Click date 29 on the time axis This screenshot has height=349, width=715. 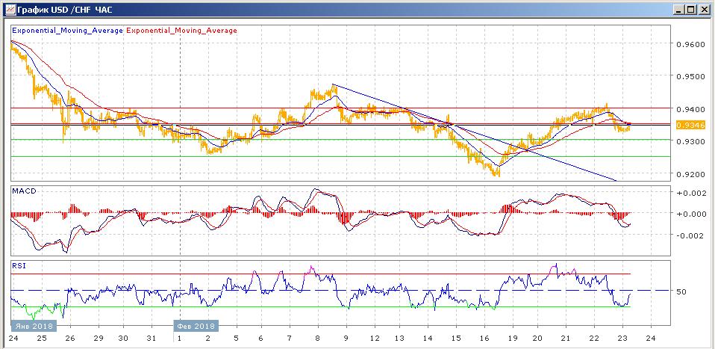98,339
